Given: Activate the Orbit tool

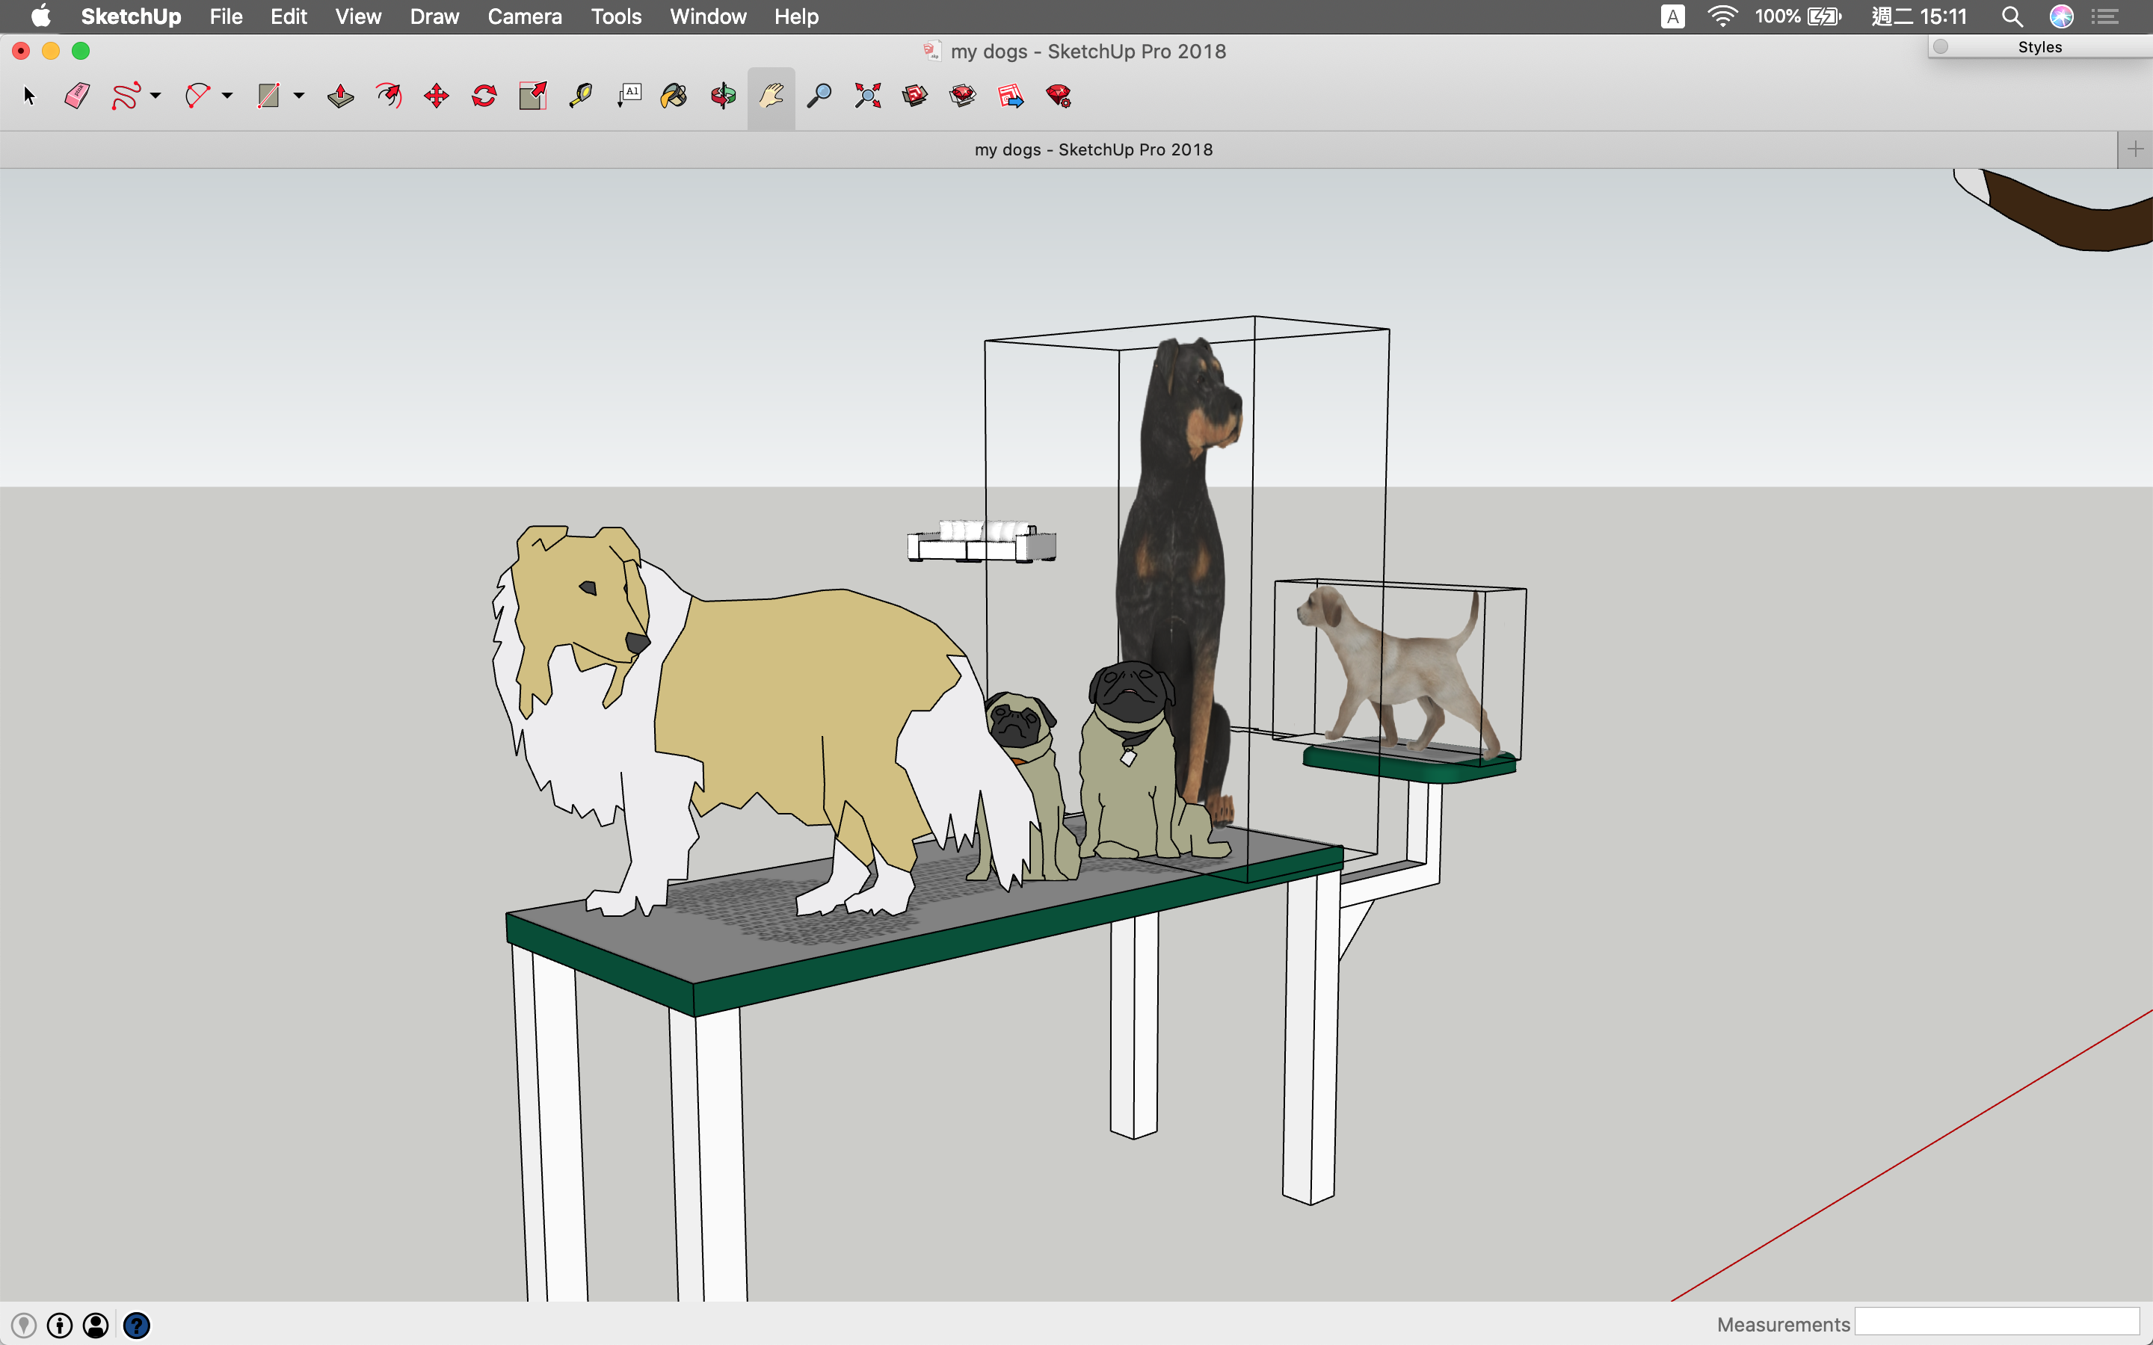Looking at the screenshot, I should (x=724, y=96).
